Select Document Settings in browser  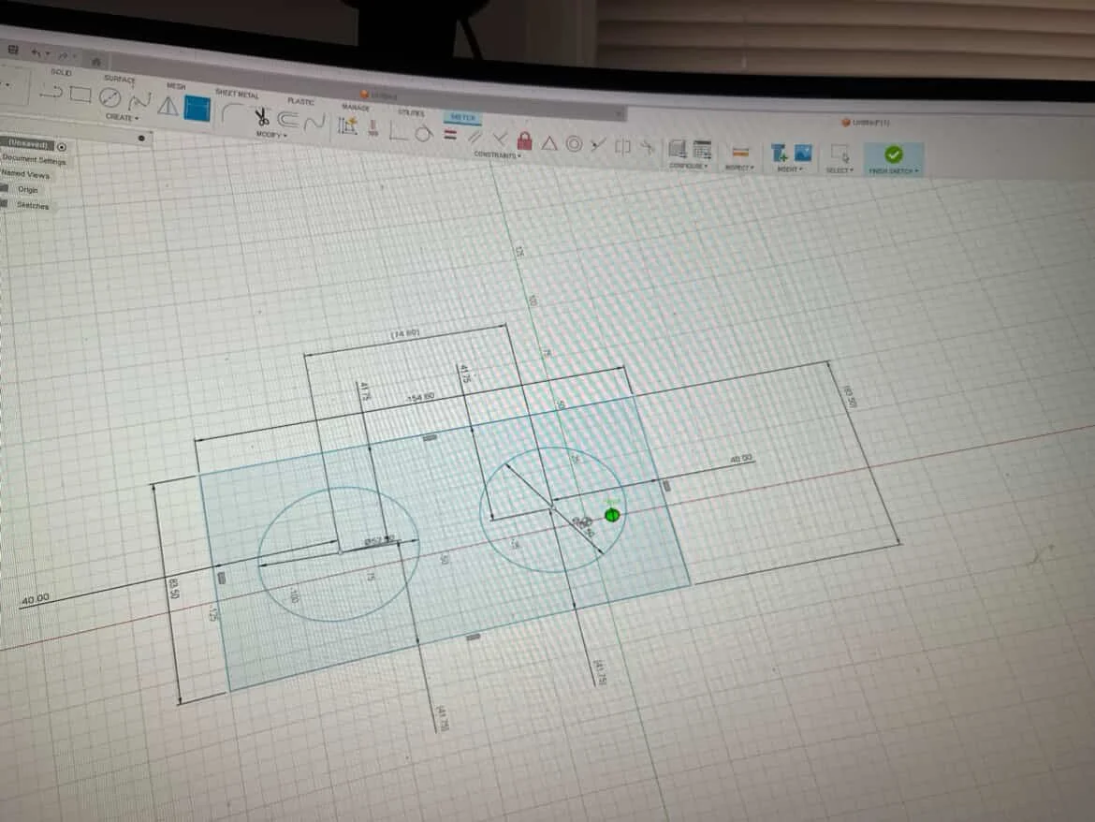pyautogui.click(x=35, y=159)
